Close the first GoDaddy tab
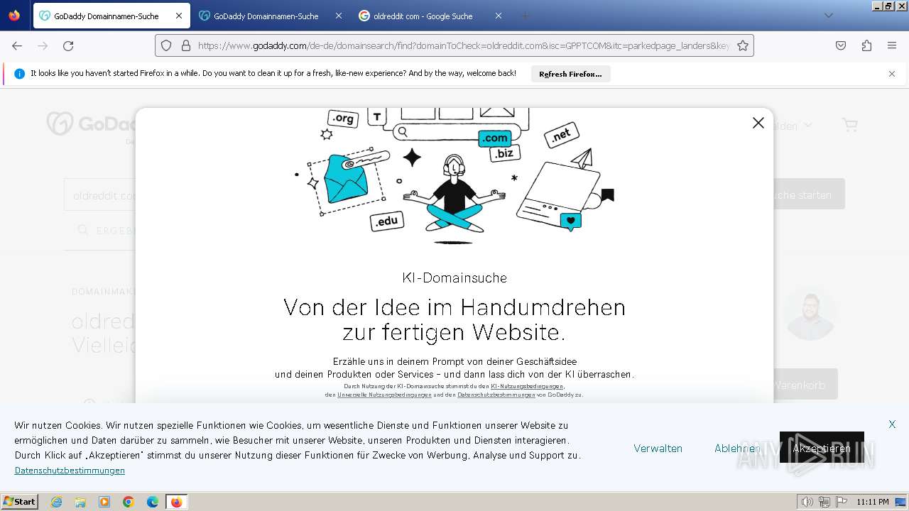Viewport: 909px width, 511px height. [179, 16]
